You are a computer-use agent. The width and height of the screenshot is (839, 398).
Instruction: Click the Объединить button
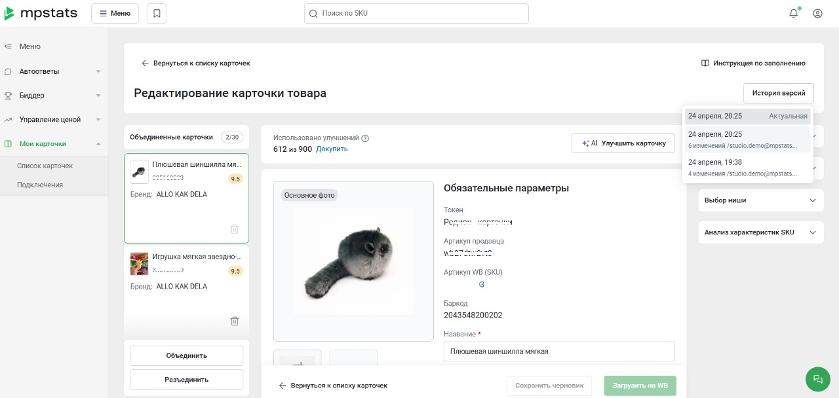[186, 356]
